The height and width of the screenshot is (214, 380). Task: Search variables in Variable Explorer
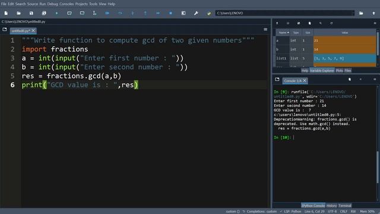click(x=321, y=23)
